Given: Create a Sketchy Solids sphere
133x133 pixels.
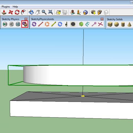Looking at the screenshot, I should tap(117, 24).
